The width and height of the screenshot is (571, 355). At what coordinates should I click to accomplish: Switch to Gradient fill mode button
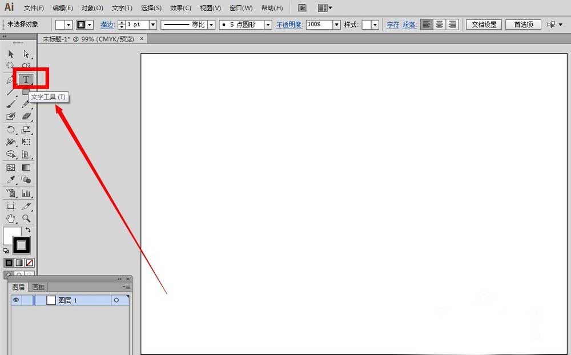19,263
